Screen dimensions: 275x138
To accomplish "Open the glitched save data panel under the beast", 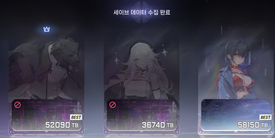I will click(47, 115).
